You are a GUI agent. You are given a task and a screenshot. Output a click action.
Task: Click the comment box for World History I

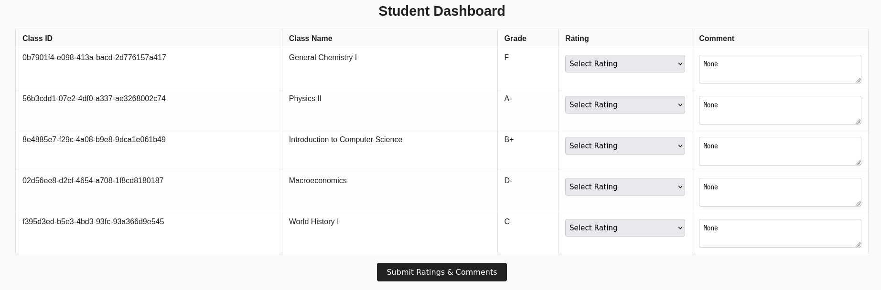tap(780, 233)
